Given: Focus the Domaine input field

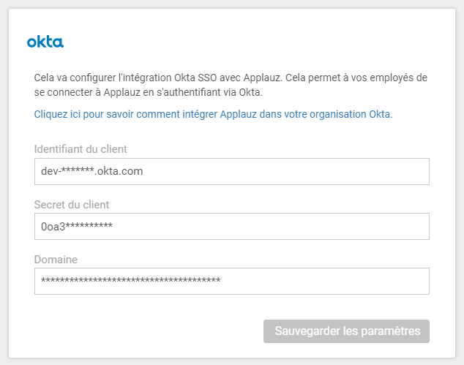Looking at the screenshot, I should pos(231,281).
